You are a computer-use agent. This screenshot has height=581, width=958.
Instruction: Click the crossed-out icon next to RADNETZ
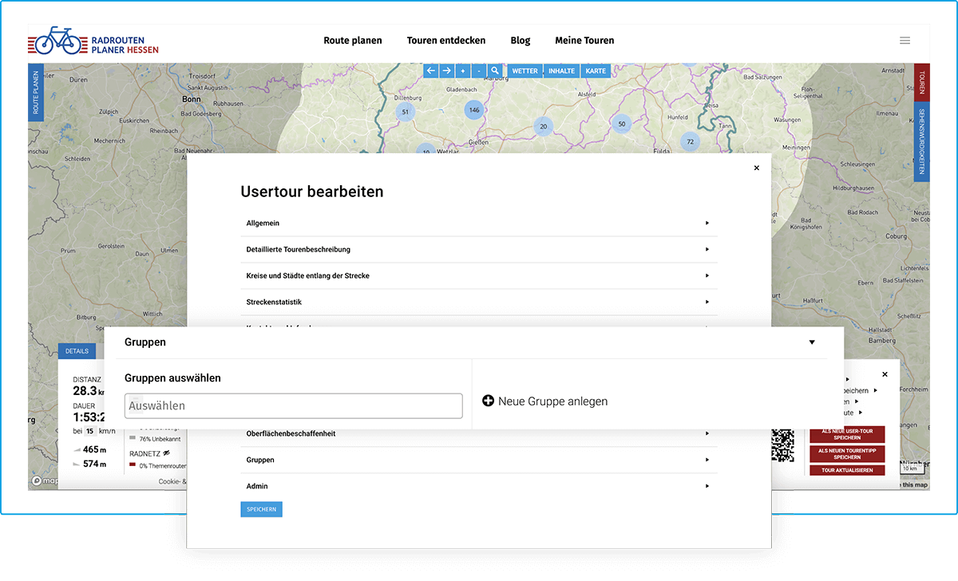(x=167, y=453)
